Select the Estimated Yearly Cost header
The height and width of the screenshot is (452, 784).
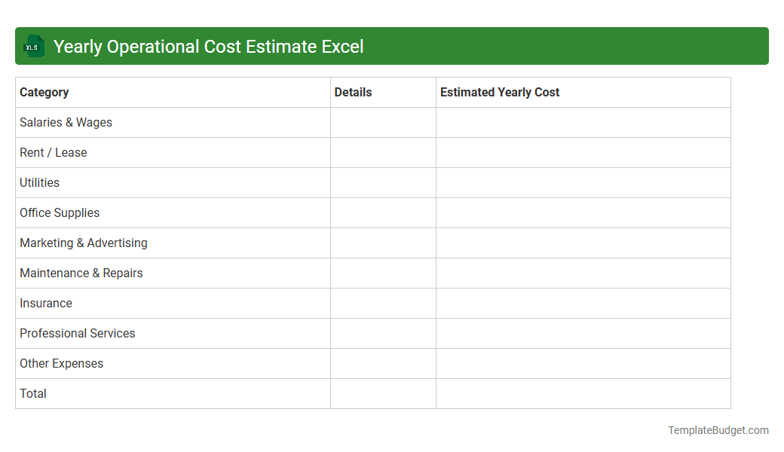coord(499,92)
